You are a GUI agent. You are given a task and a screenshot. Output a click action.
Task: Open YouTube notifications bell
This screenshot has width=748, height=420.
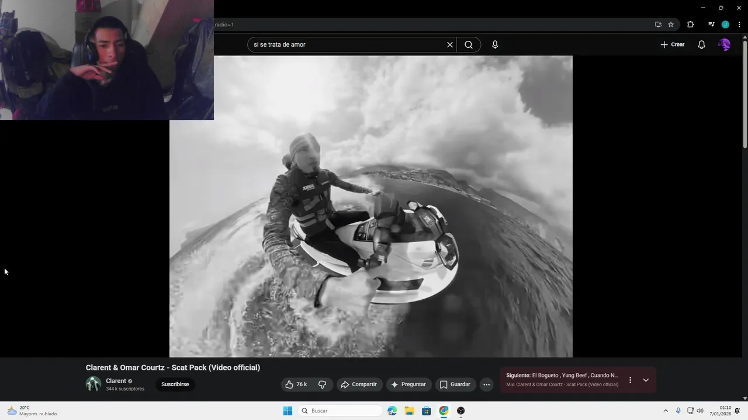[702, 44]
